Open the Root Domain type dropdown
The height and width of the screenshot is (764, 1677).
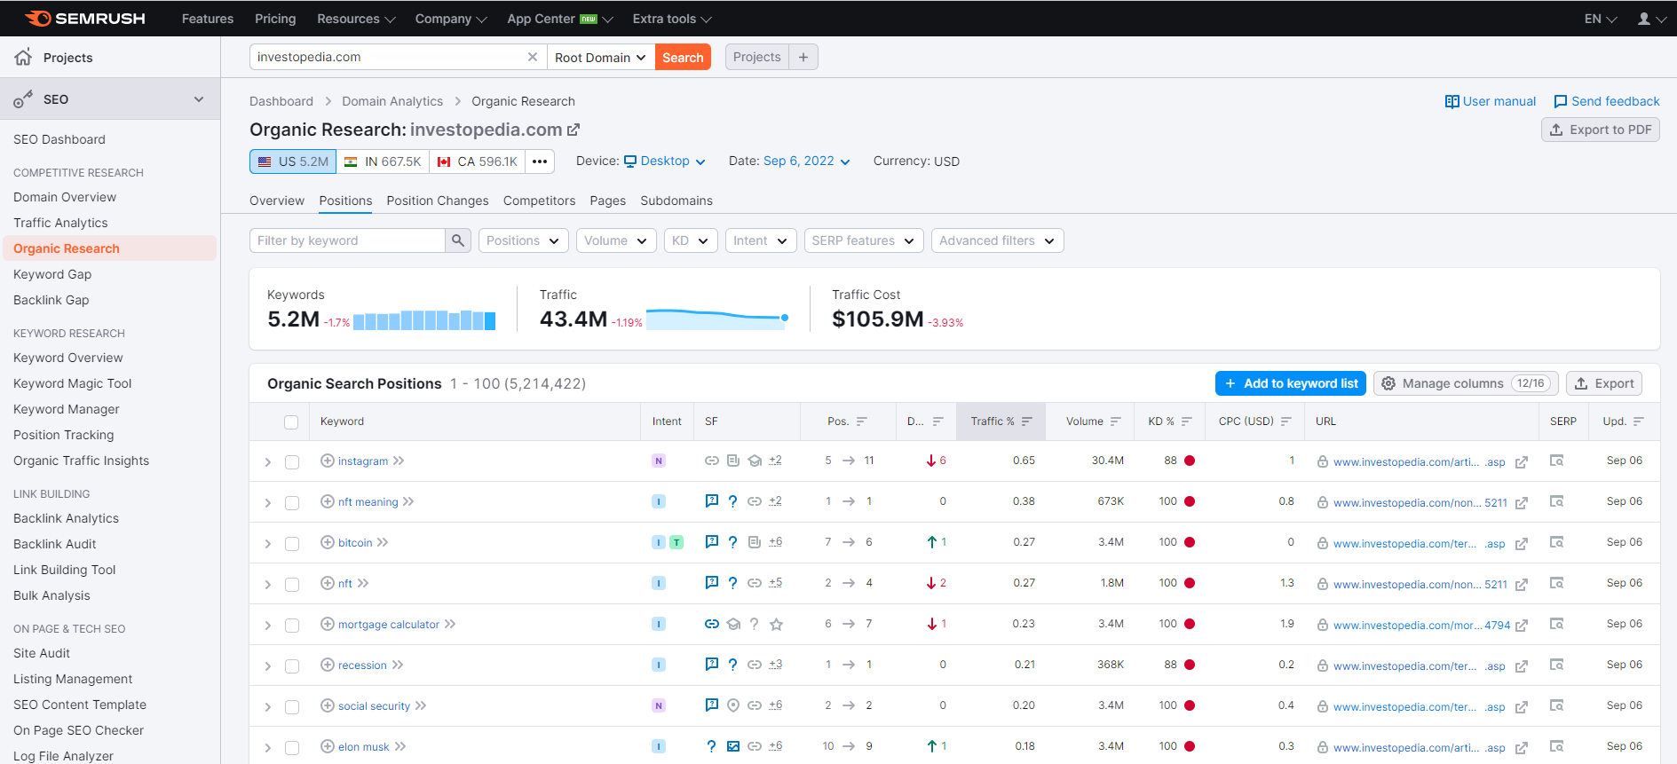pyautogui.click(x=600, y=58)
